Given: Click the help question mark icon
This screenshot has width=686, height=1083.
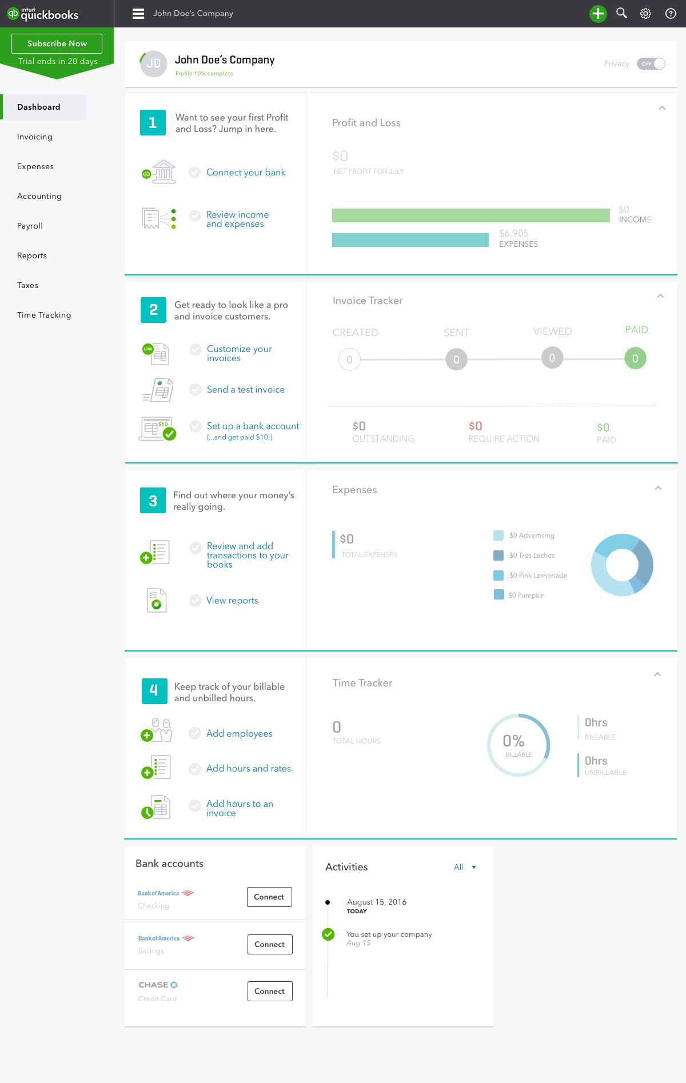Looking at the screenshot, I should click(671, 14).
